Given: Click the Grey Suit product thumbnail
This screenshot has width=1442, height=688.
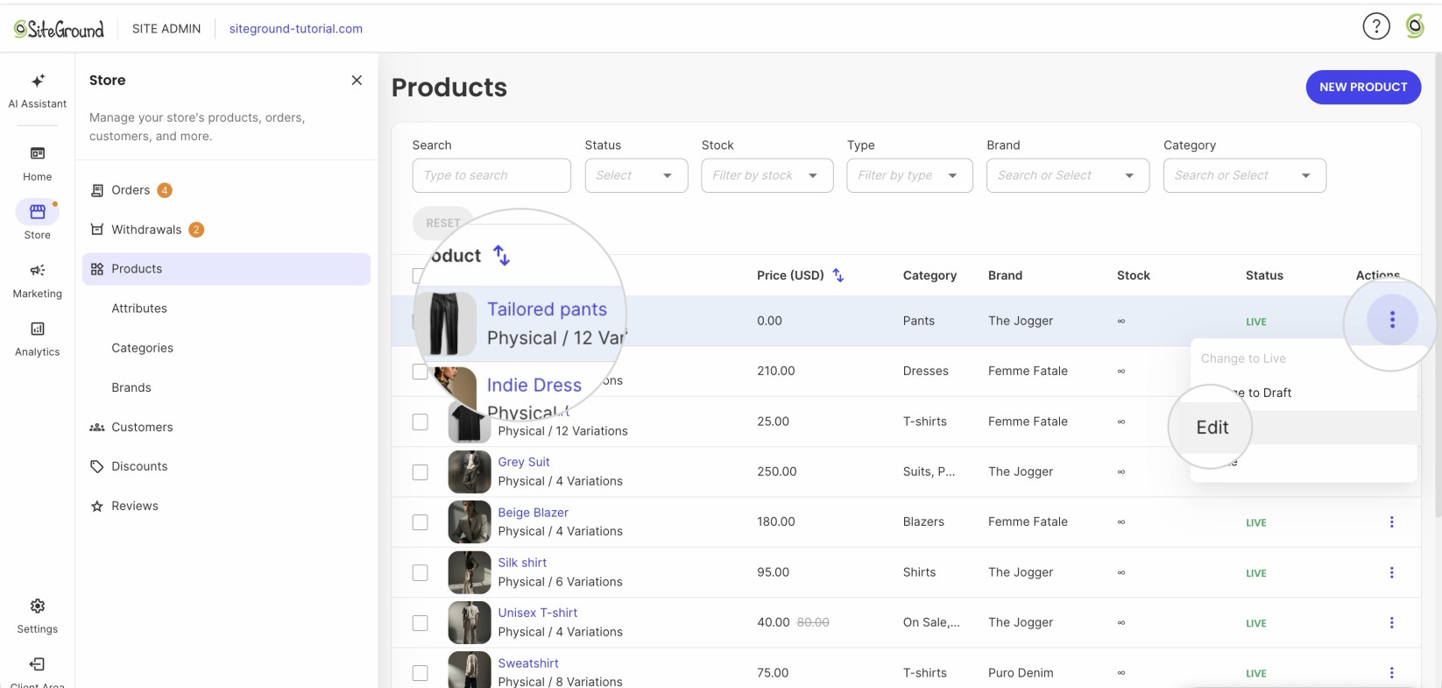Looking at the screenshot, I should tap(470, 472).
